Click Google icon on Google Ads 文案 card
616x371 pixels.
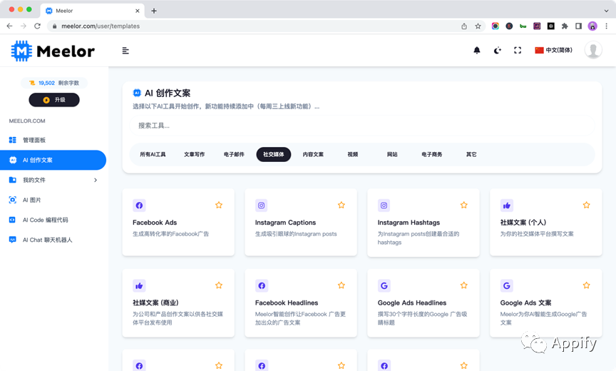[x=507, y=285]
